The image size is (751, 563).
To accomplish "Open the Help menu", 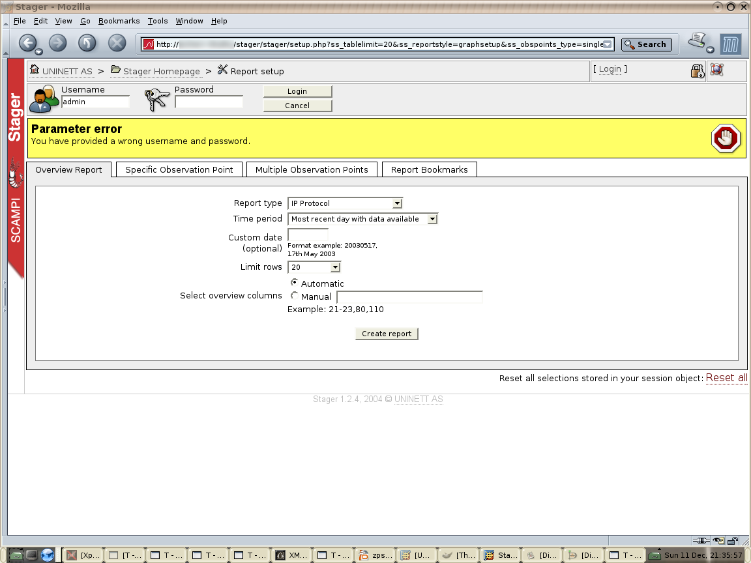I will 219,21.
